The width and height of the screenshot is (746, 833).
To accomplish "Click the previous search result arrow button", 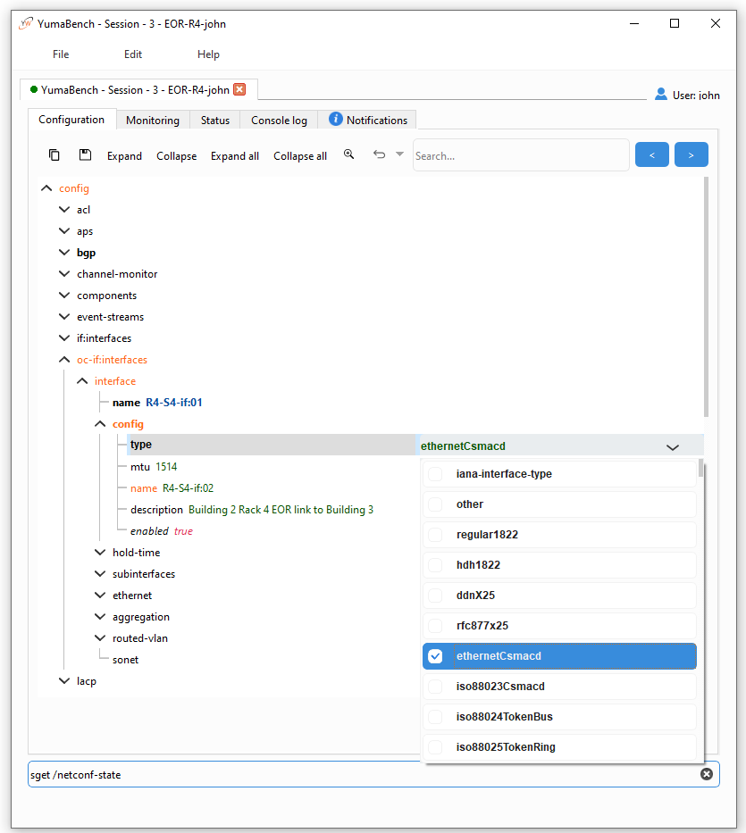I will 652,154.
